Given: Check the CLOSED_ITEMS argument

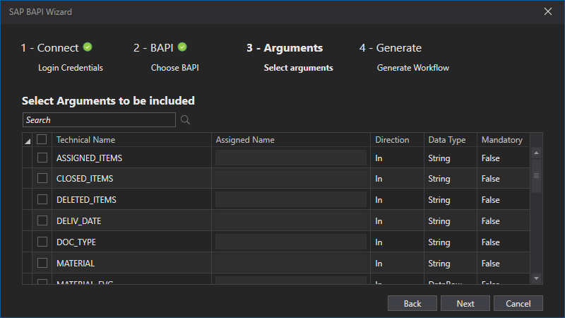Looking at the screenshot, I should pos(42,178).
